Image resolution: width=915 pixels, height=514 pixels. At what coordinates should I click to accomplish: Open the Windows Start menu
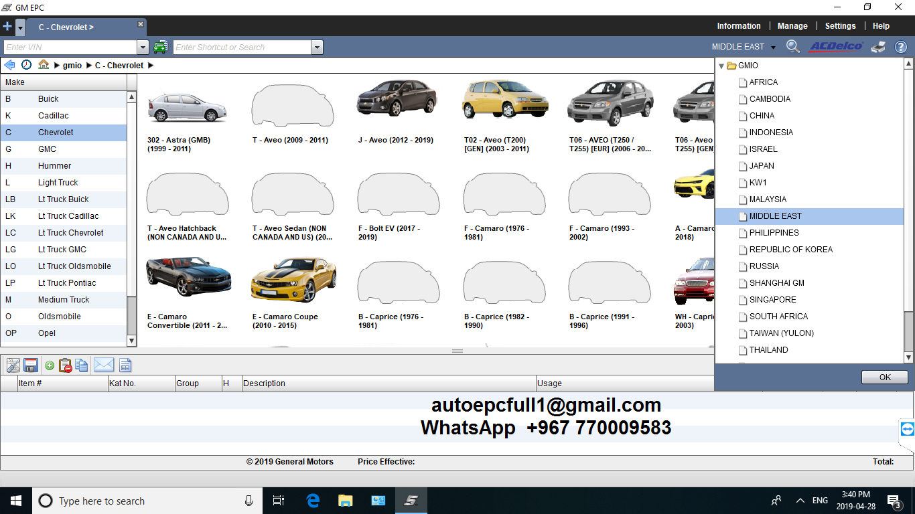pyautogui.click(x=15, y=501)
